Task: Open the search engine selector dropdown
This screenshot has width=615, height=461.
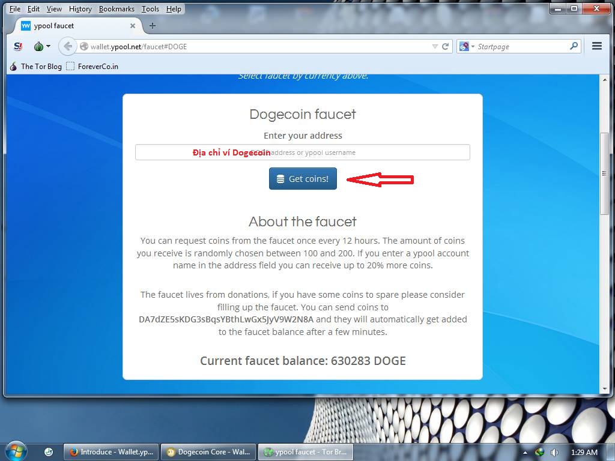Action: click(467, 47)
